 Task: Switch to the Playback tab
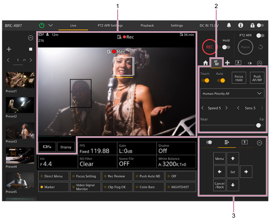[x=147, y=26]
